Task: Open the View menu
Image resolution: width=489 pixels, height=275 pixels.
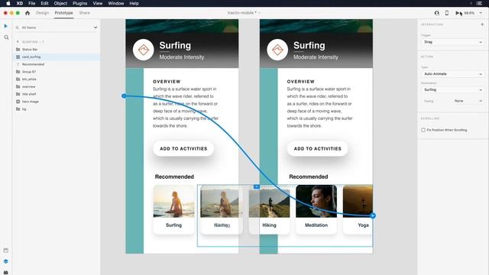Action: [98, 3]
